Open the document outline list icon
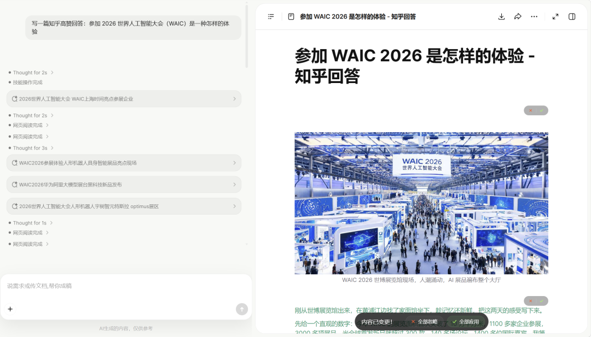 click(271, 16)
